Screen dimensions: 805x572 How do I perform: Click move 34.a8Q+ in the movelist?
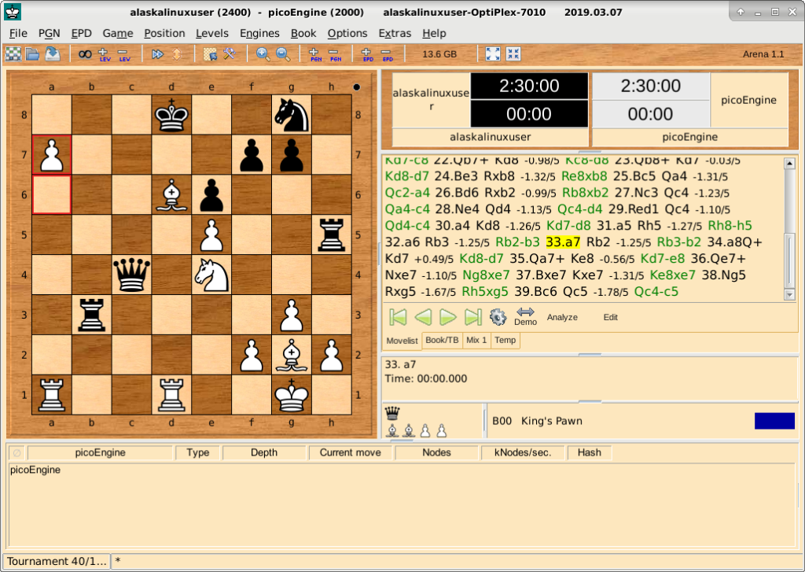734,242
